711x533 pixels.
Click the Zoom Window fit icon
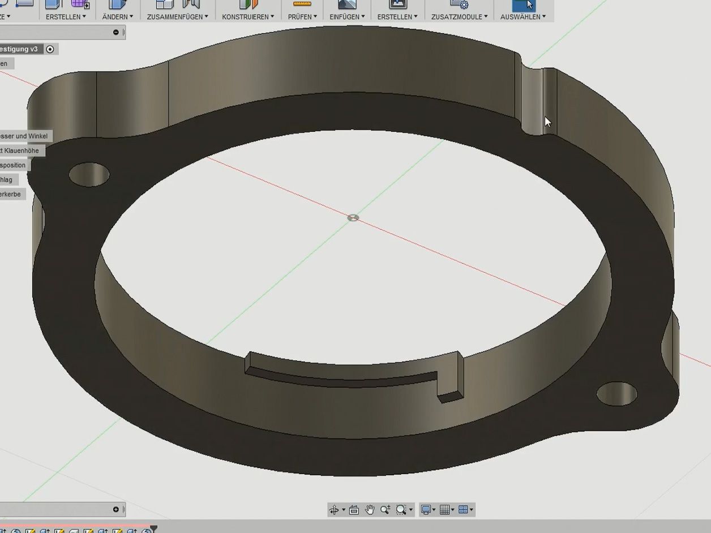pos(401,510)
